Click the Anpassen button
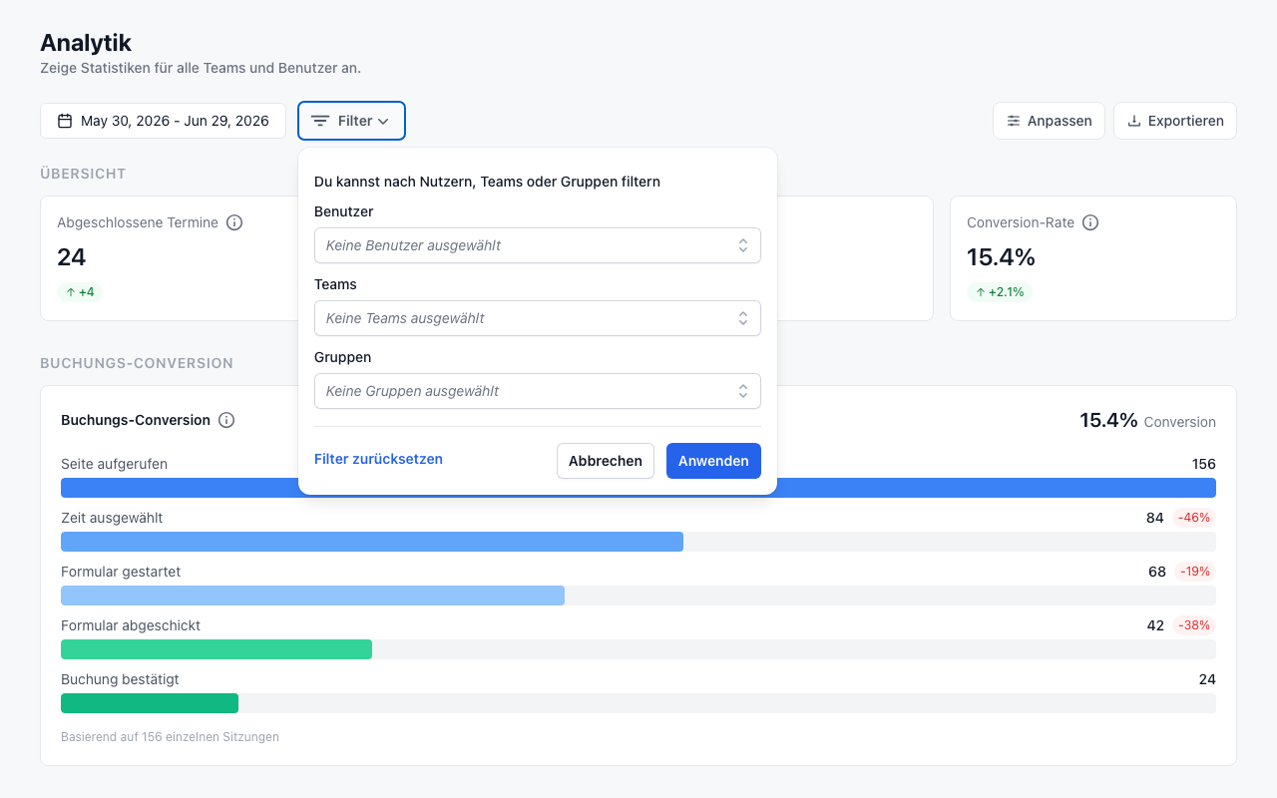This screenshot has height=798, width=1277. (1049, 121)
